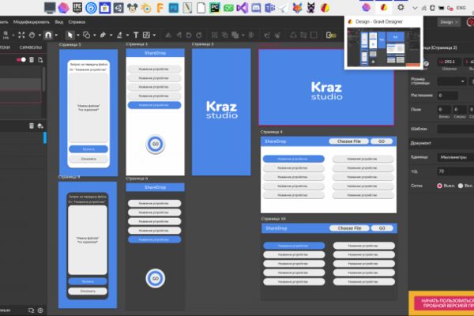Expand the shape tool dropdown arrow

click(x=94, y=36)
